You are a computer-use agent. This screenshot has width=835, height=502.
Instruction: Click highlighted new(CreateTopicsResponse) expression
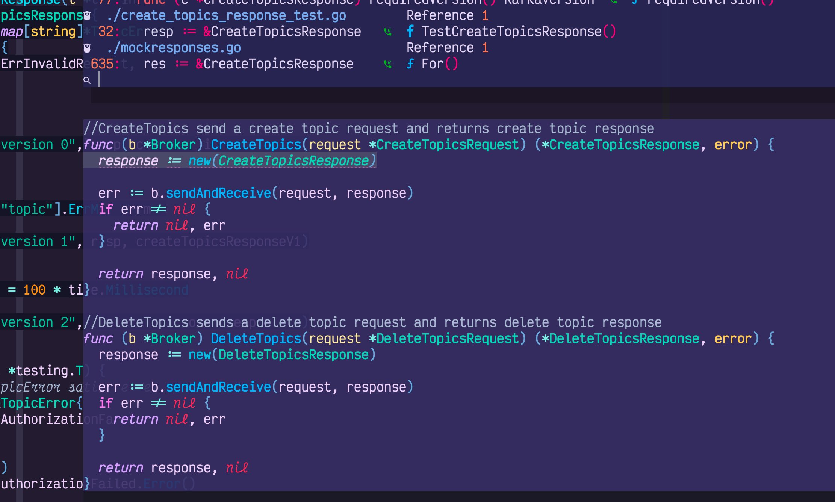[282, 161]
